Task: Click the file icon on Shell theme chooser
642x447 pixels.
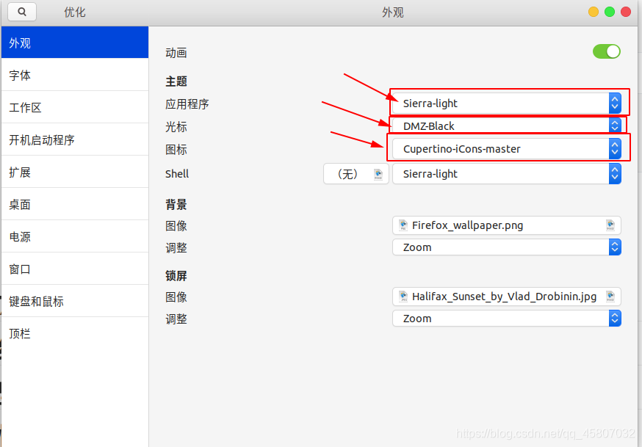Action: (378, 174)
